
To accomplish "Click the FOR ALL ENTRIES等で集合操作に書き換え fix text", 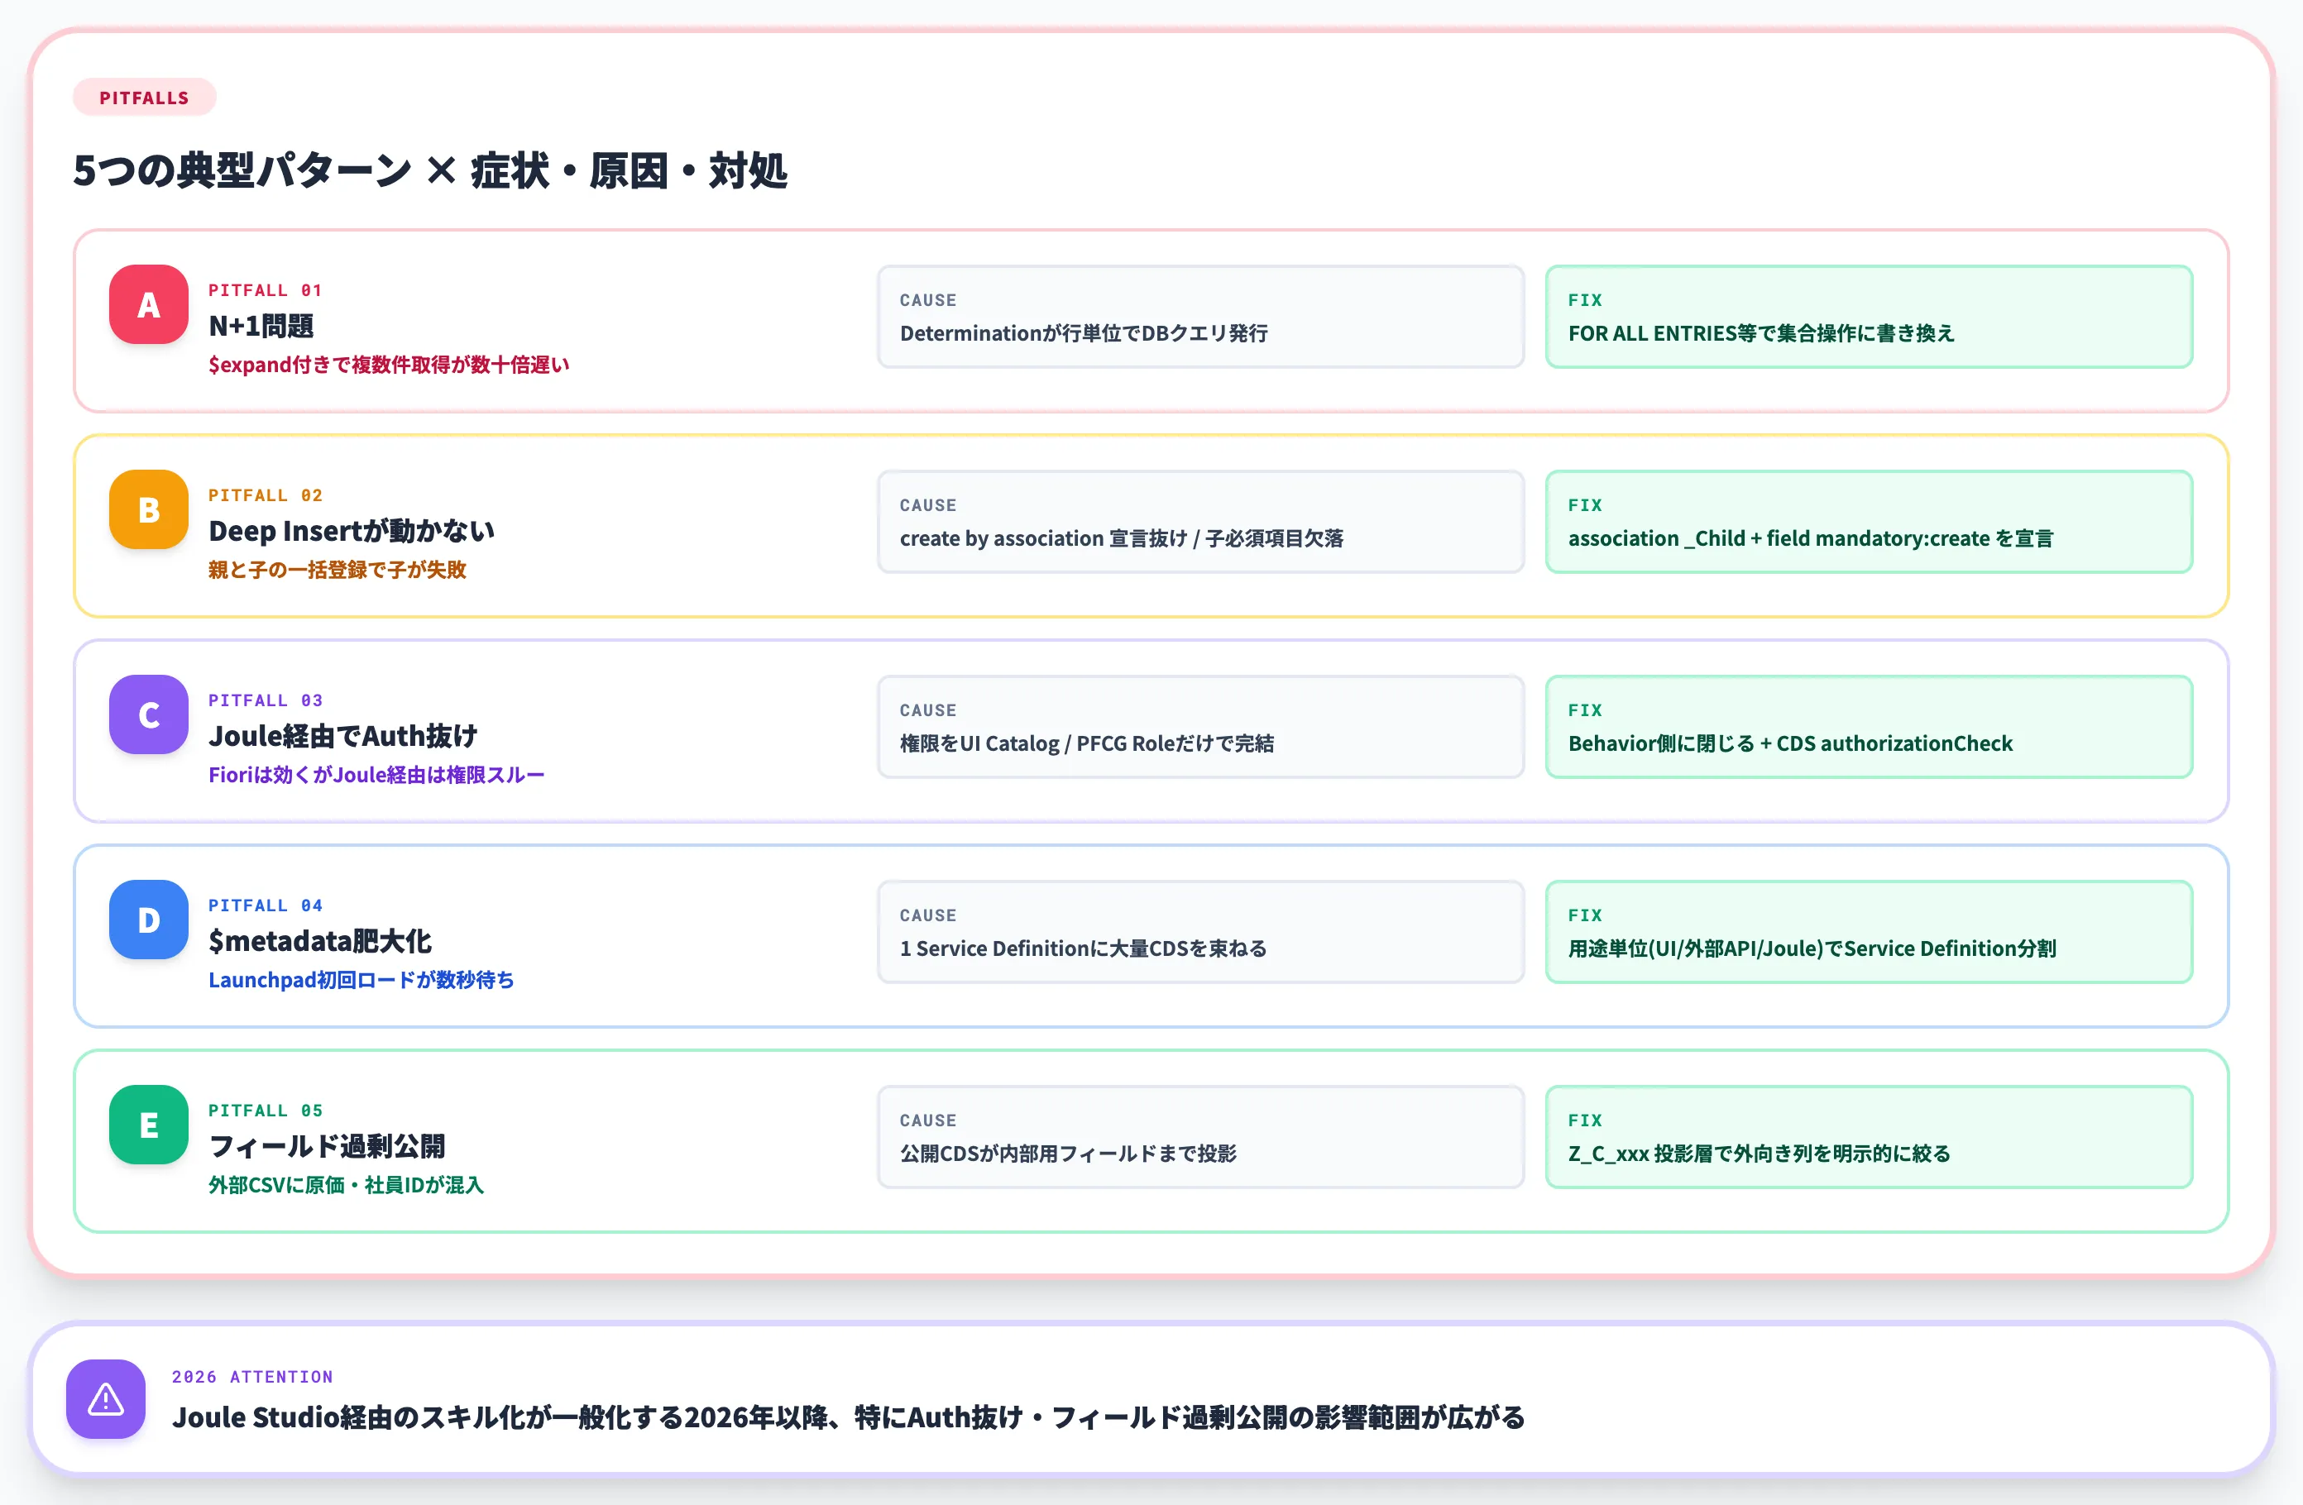I will [1761, 332].
